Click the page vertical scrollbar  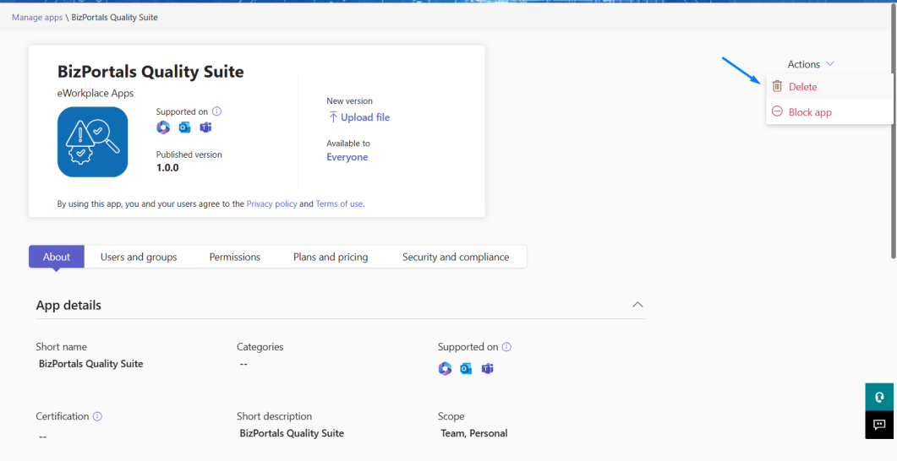tap(893, 132)
